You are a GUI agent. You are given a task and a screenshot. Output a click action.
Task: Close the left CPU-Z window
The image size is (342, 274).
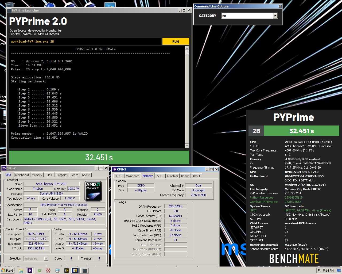tap(106, 168)
